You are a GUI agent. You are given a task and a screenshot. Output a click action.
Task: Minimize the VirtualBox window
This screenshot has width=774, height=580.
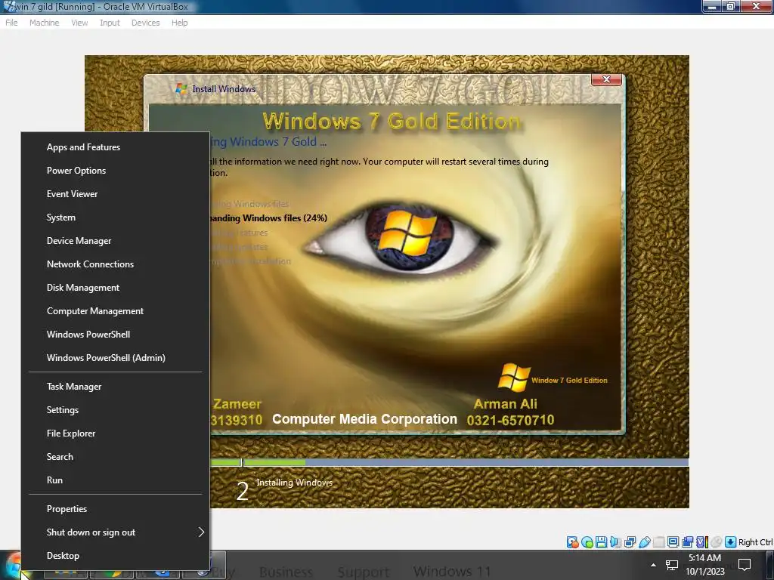coord(712,6)
